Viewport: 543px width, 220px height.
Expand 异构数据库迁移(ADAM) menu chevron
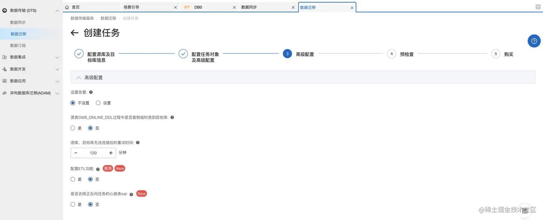tap(57, 93)
